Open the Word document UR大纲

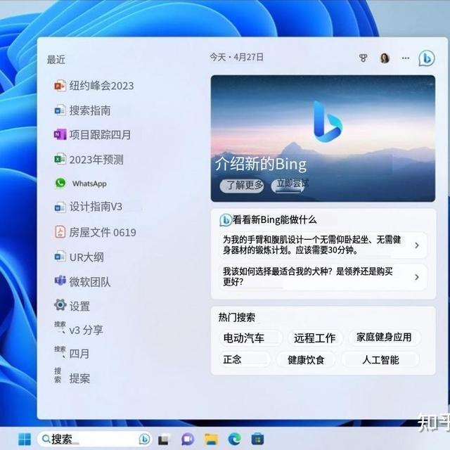[79, 257]
